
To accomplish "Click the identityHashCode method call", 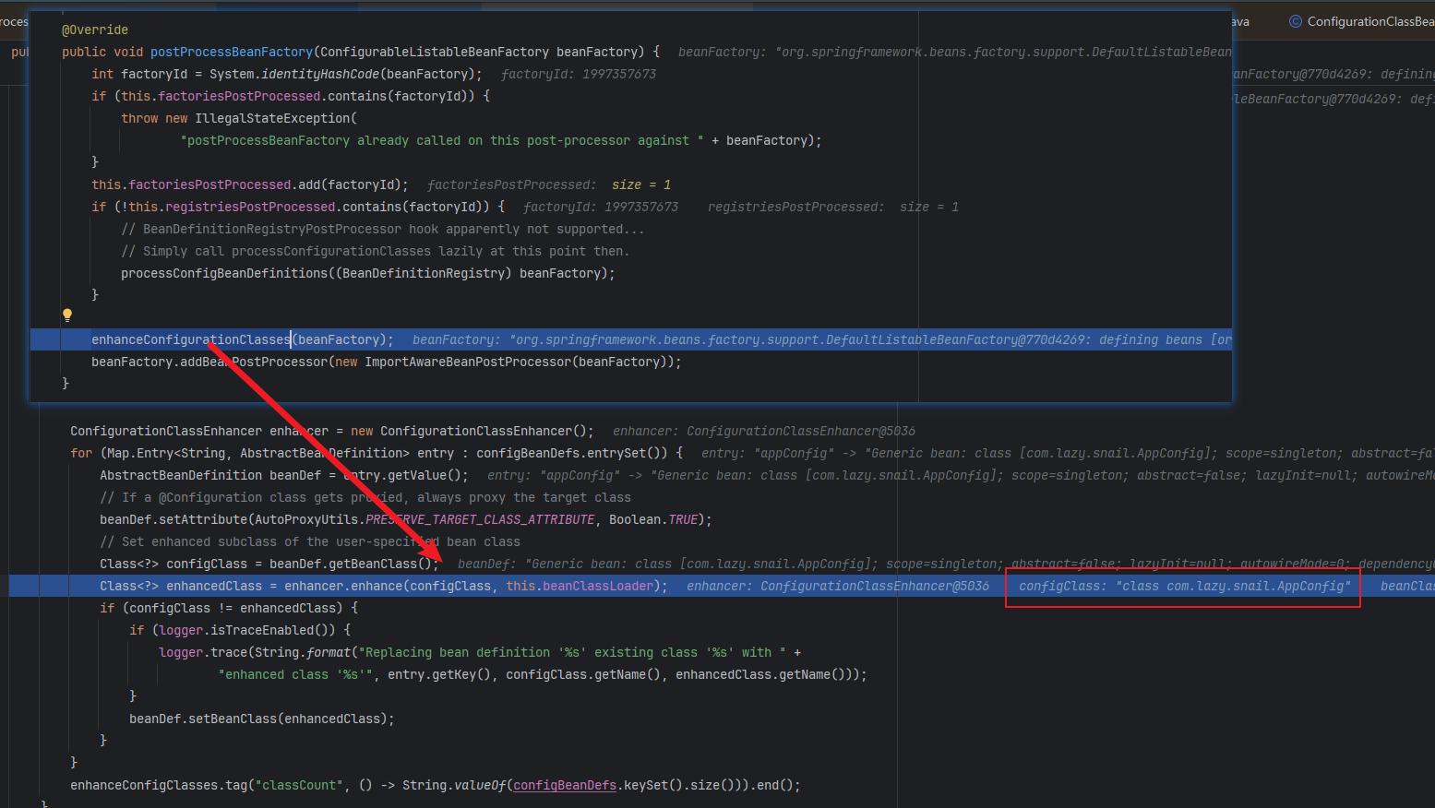I will (x=320, y=74).
